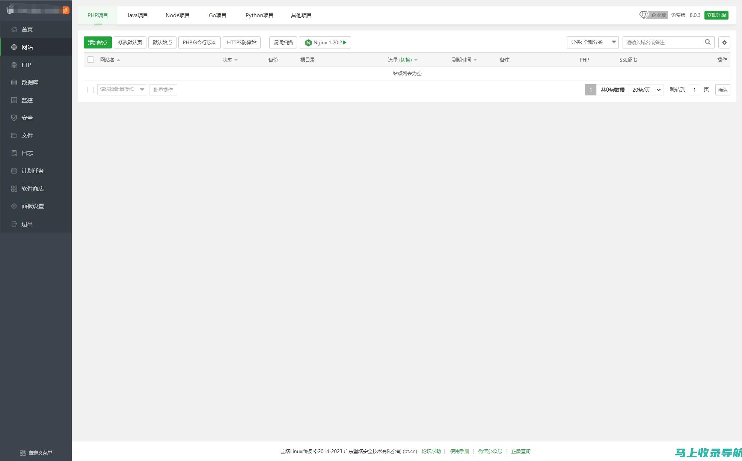Click the 8.0.3 version number
This screenshot has width=742, height=461.
(x=695, y=15)
